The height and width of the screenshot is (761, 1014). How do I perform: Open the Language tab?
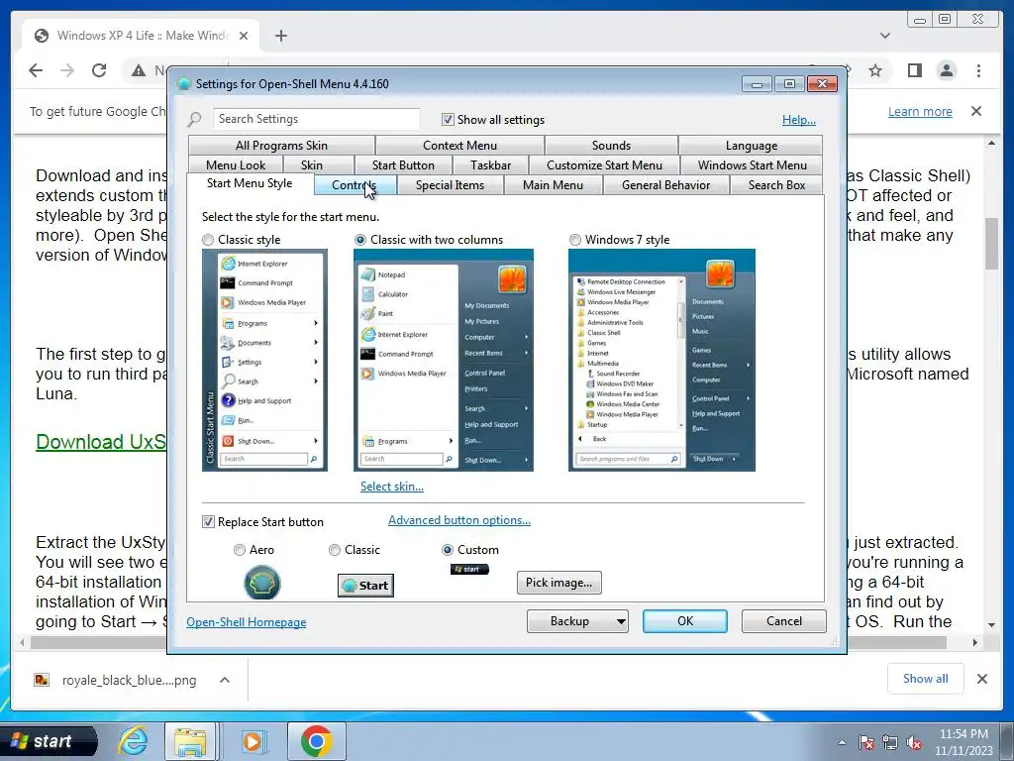click(x=751, y=145)
